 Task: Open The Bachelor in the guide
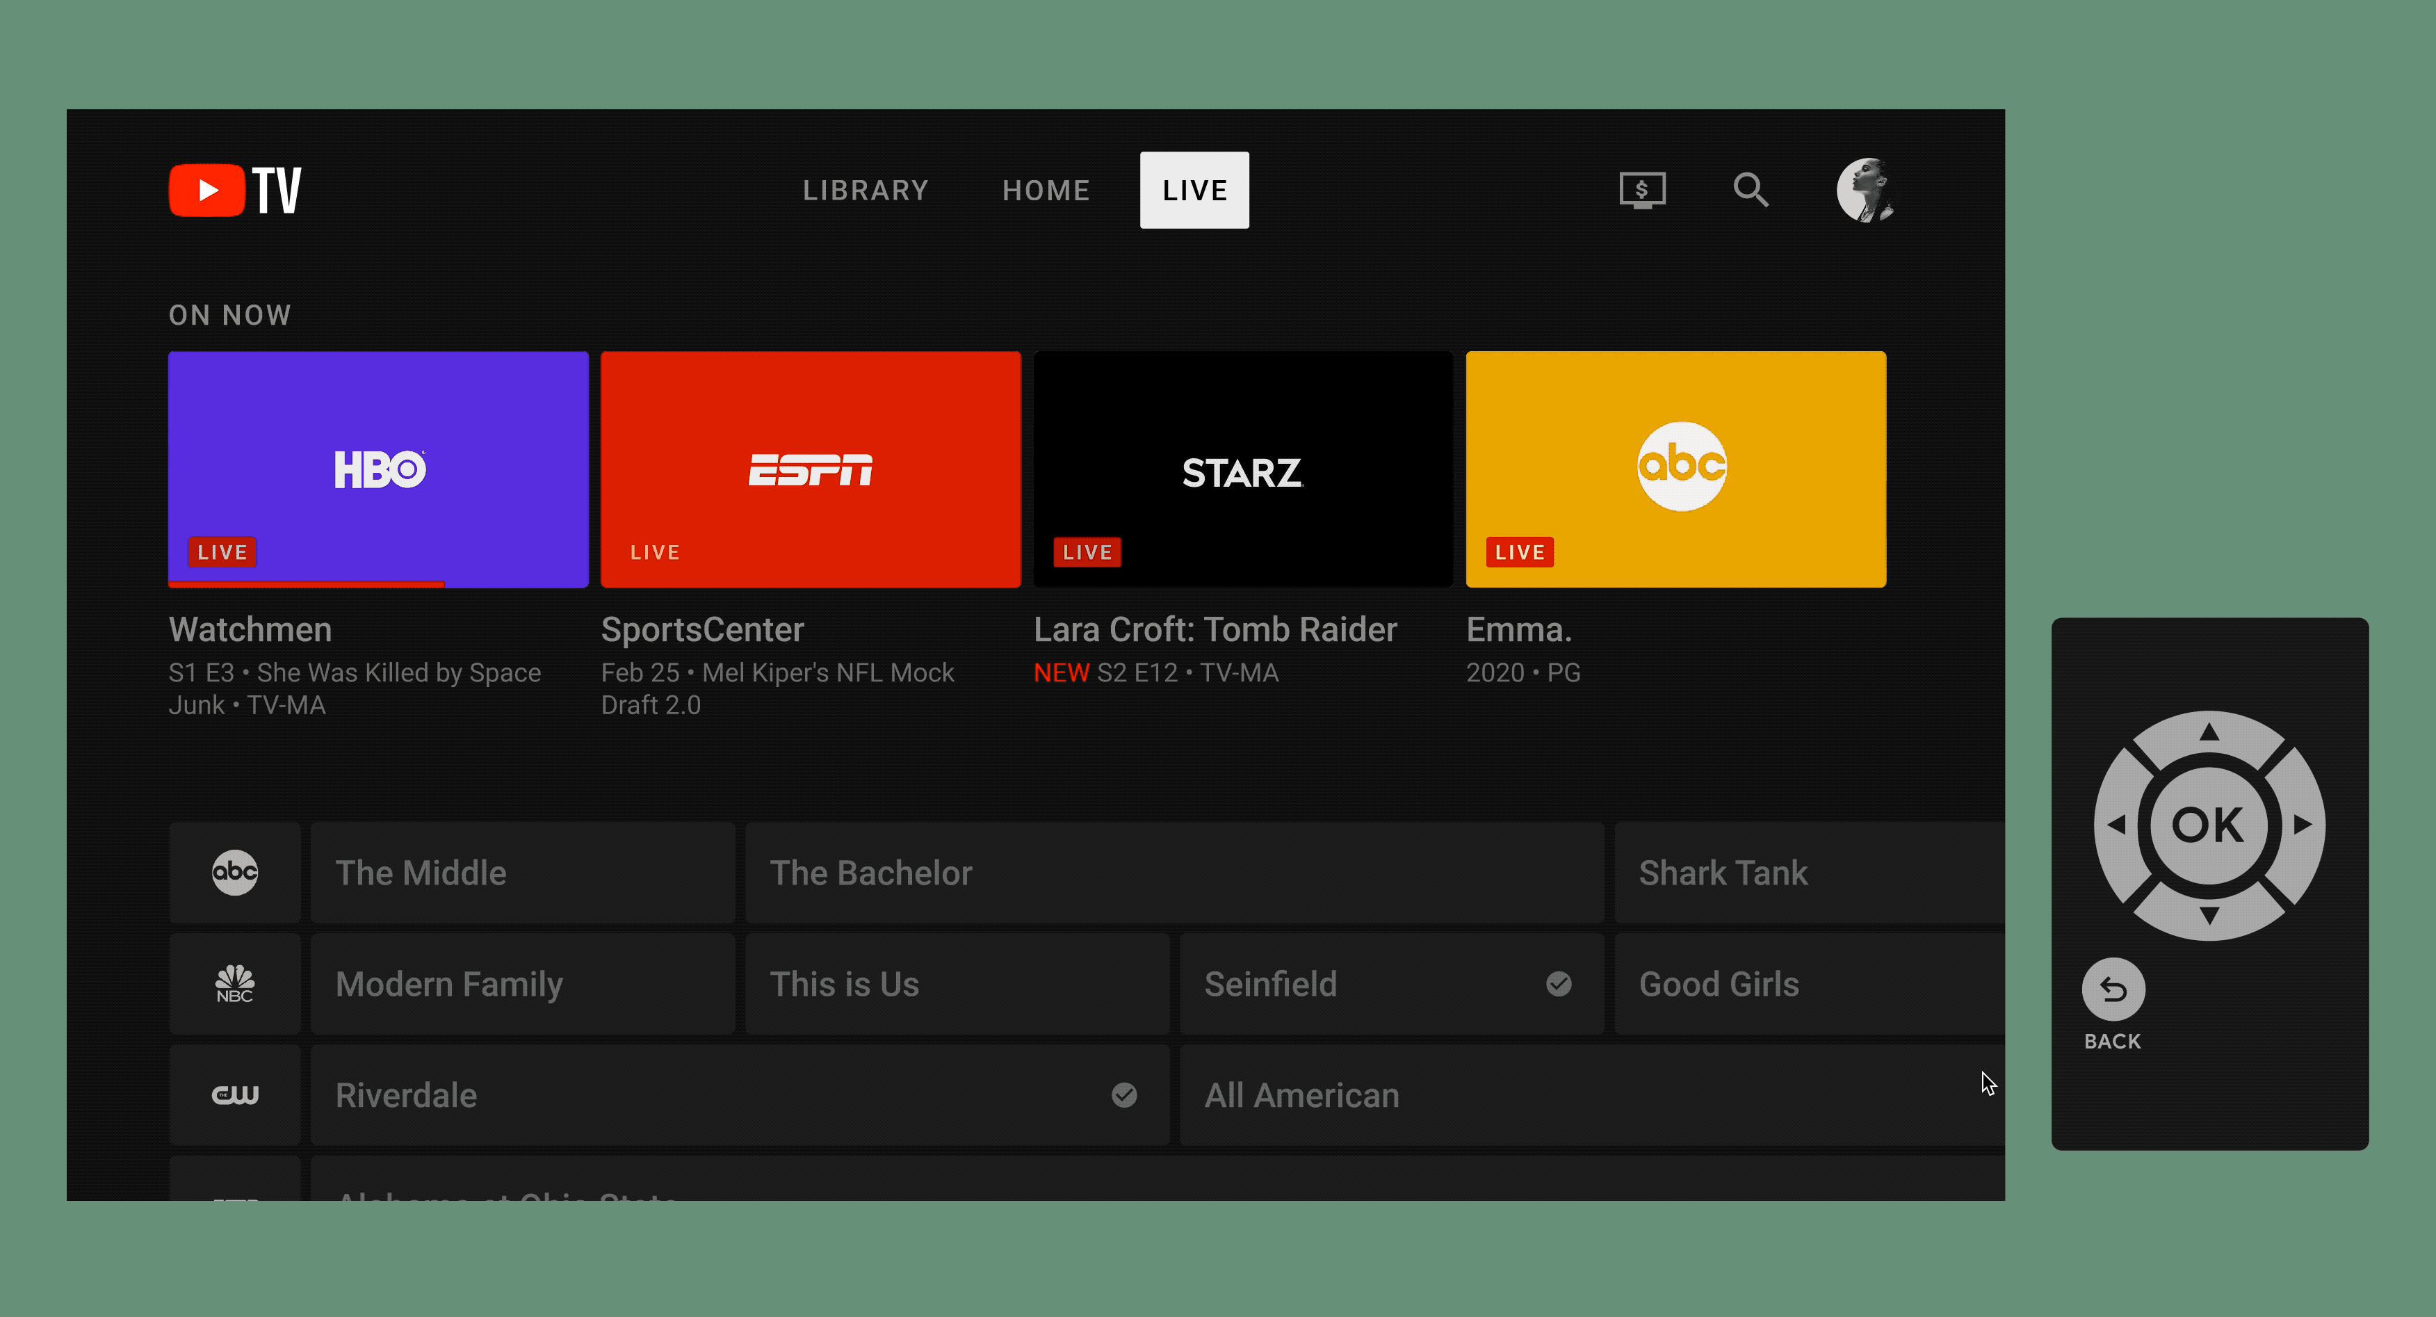click(x=1174, y=873)
